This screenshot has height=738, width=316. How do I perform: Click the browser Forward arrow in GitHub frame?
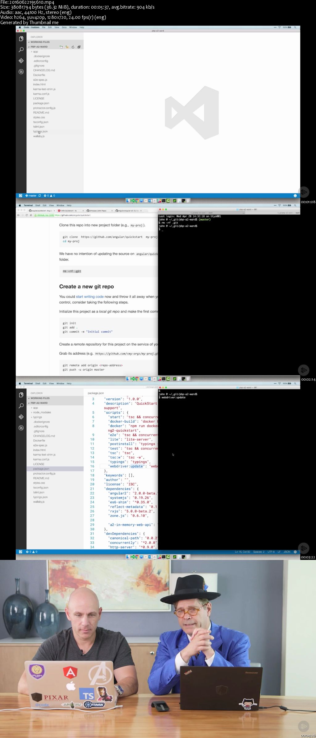(x=23, y=215)
